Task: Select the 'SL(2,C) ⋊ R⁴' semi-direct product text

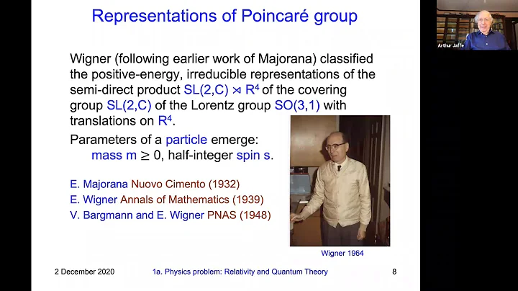Action: (222, 89)
